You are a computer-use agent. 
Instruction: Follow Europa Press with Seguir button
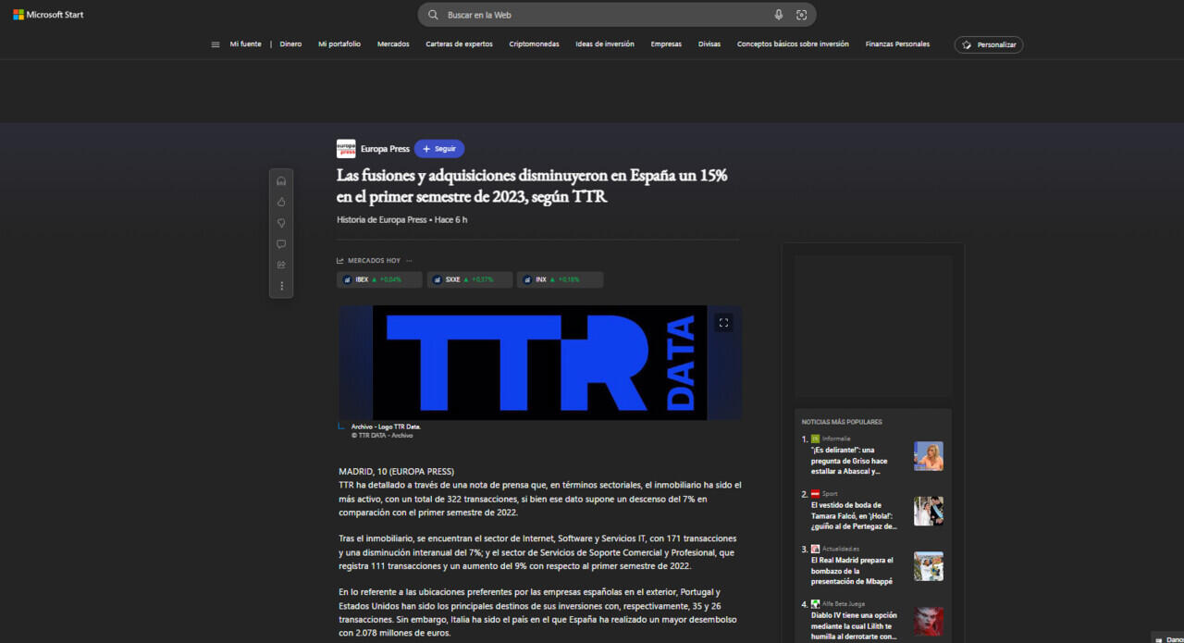point(439,149)
